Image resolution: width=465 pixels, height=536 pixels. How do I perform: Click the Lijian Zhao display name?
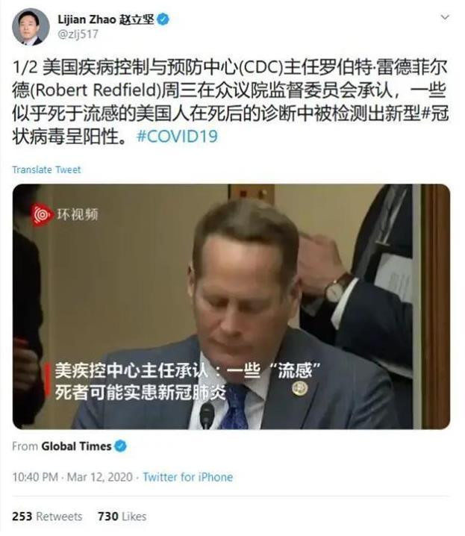click(106, 19)
